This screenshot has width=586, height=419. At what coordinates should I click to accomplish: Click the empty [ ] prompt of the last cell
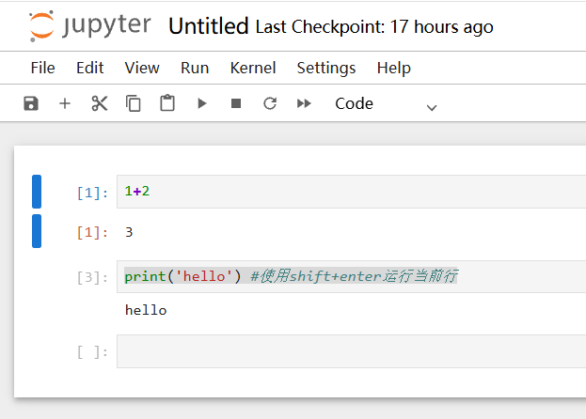pos(93,352)
